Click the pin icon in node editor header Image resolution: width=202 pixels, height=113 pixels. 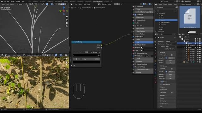click(x=122, y=4)
